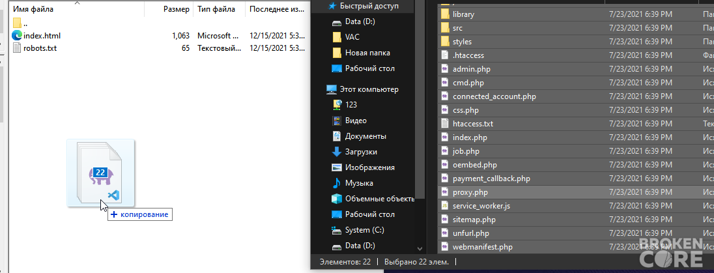The width and height of the screenshot is (714, 273).
Task: Select the bottom Data (D:) drive entry
Action: click(360, 246)
